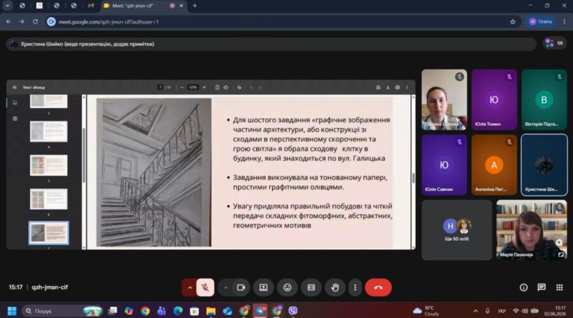The width and height of the screenshot is (573, 318).
Task: Click fit to page icon in PDF toolbar
Action: 217,87
